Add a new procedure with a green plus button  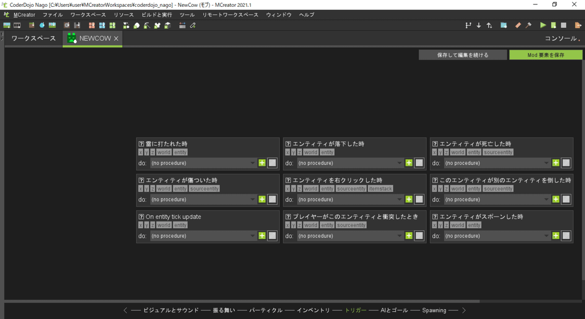(262, 163)
